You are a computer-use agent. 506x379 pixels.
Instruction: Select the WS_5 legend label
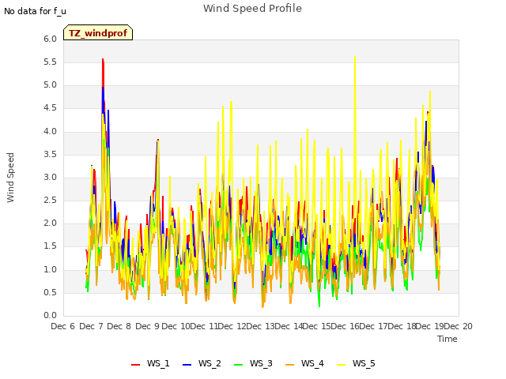364,363
